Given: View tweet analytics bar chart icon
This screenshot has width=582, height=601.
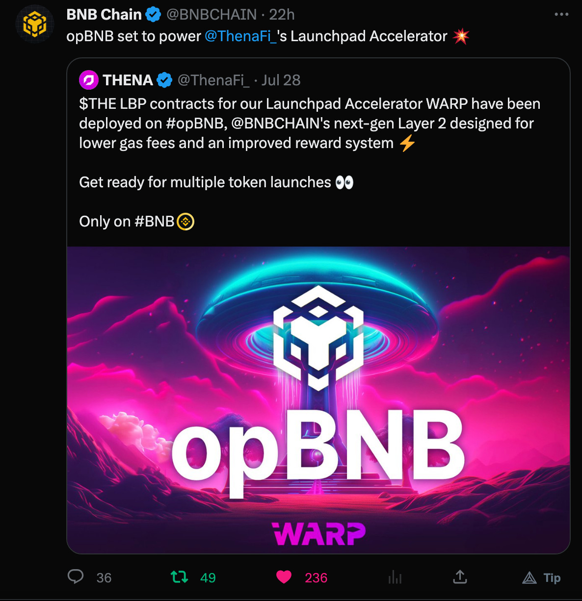Looking at the screenshot, I should click(x=395, y=577).
